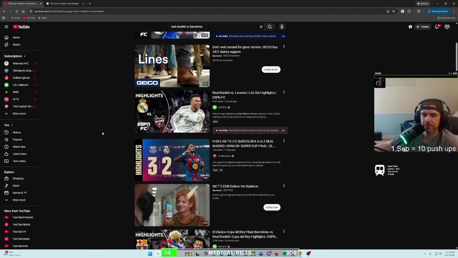
Task: Open options for El Clasico Copa del Rey video
Action: [284, 232]
